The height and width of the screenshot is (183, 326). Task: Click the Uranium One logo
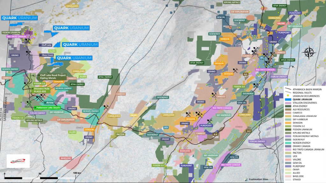18,161
